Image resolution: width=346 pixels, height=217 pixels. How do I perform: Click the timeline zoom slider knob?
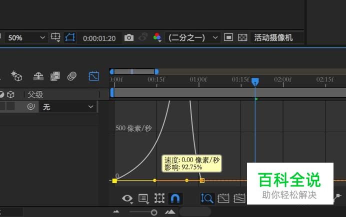(154, 213)
